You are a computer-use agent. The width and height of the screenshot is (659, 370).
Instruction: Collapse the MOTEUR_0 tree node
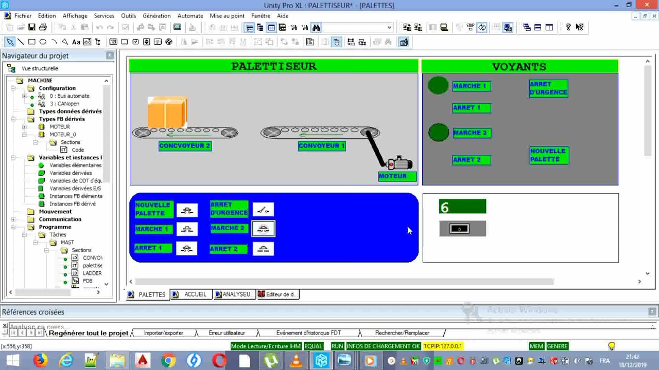(24, 135)
